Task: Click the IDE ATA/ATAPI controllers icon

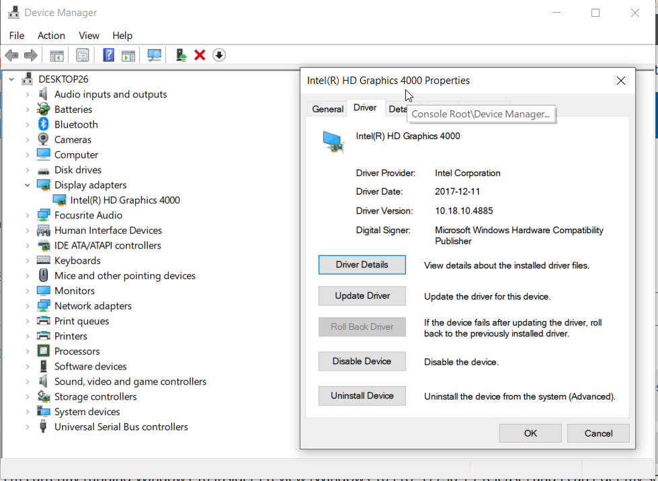Action: 43,245
